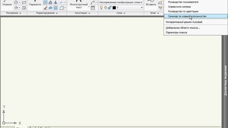Viewport: 228px width, 128px height.
Task: Select the Multileader tool icon
Action: coord(93,2)
